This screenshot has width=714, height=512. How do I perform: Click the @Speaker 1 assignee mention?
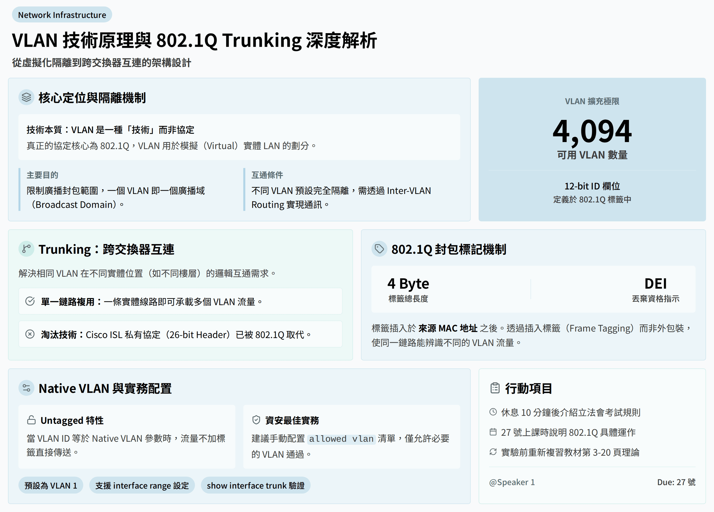point(512,482)
